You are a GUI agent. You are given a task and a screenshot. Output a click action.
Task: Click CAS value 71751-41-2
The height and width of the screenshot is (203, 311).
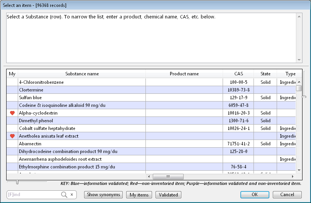(x=238, y=144)
